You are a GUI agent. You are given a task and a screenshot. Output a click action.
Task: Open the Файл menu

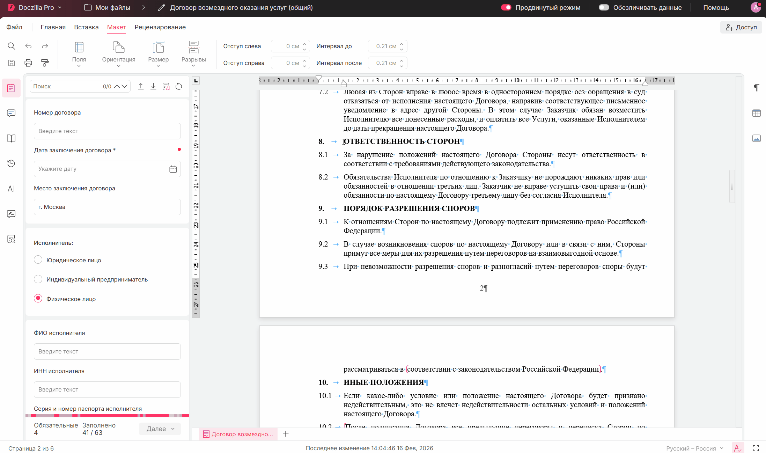coord(14,27)
